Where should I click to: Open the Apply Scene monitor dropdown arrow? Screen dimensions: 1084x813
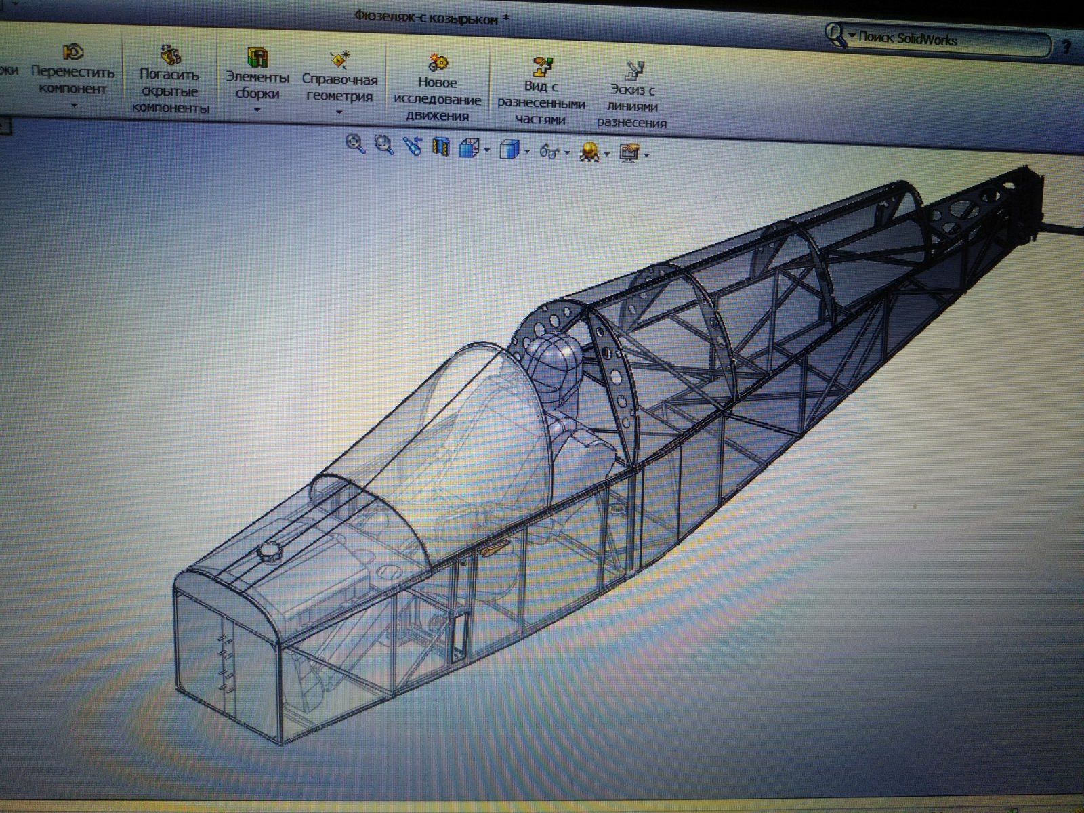[647, 156]
